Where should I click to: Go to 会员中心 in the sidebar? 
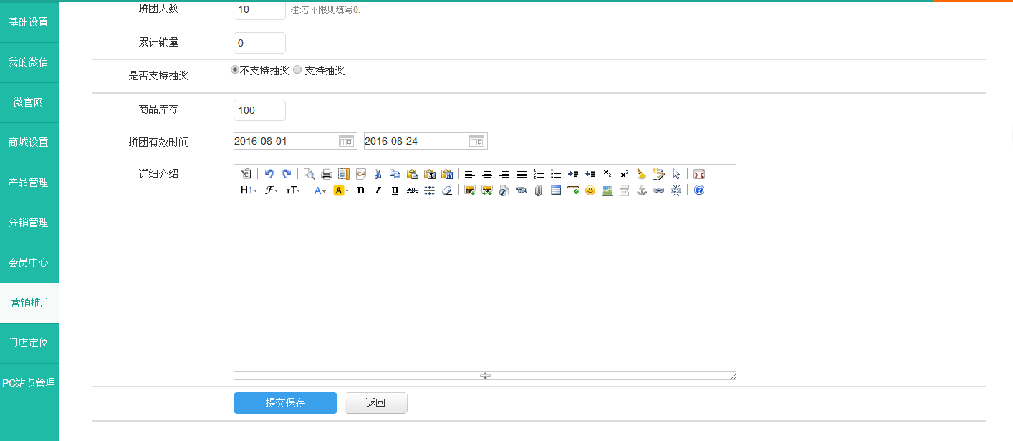point(29,263)
